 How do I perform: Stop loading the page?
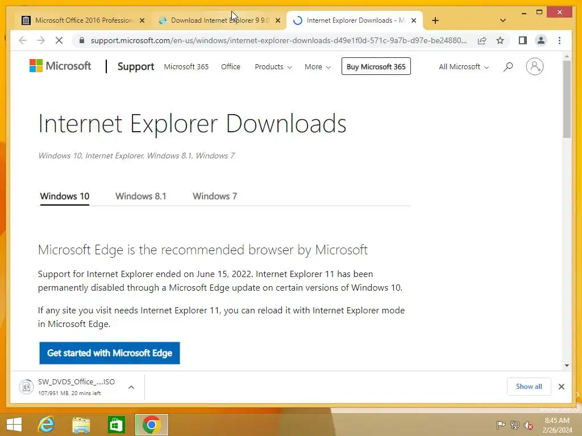point(59,40)
